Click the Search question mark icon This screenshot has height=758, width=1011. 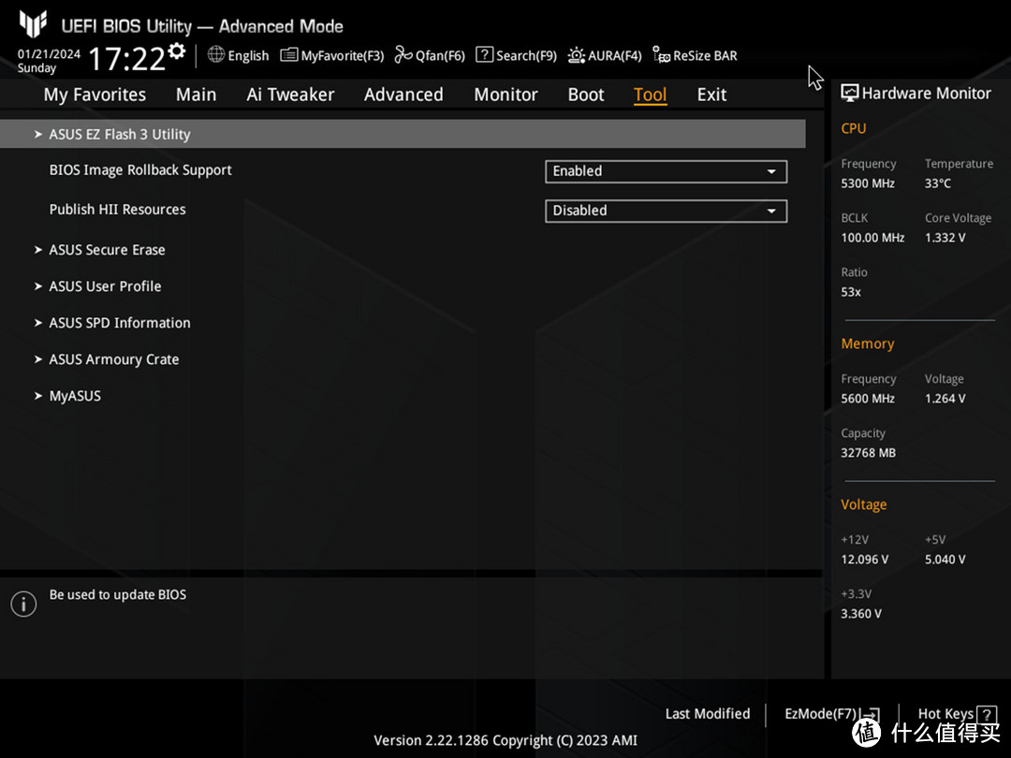tap(484, 55)
